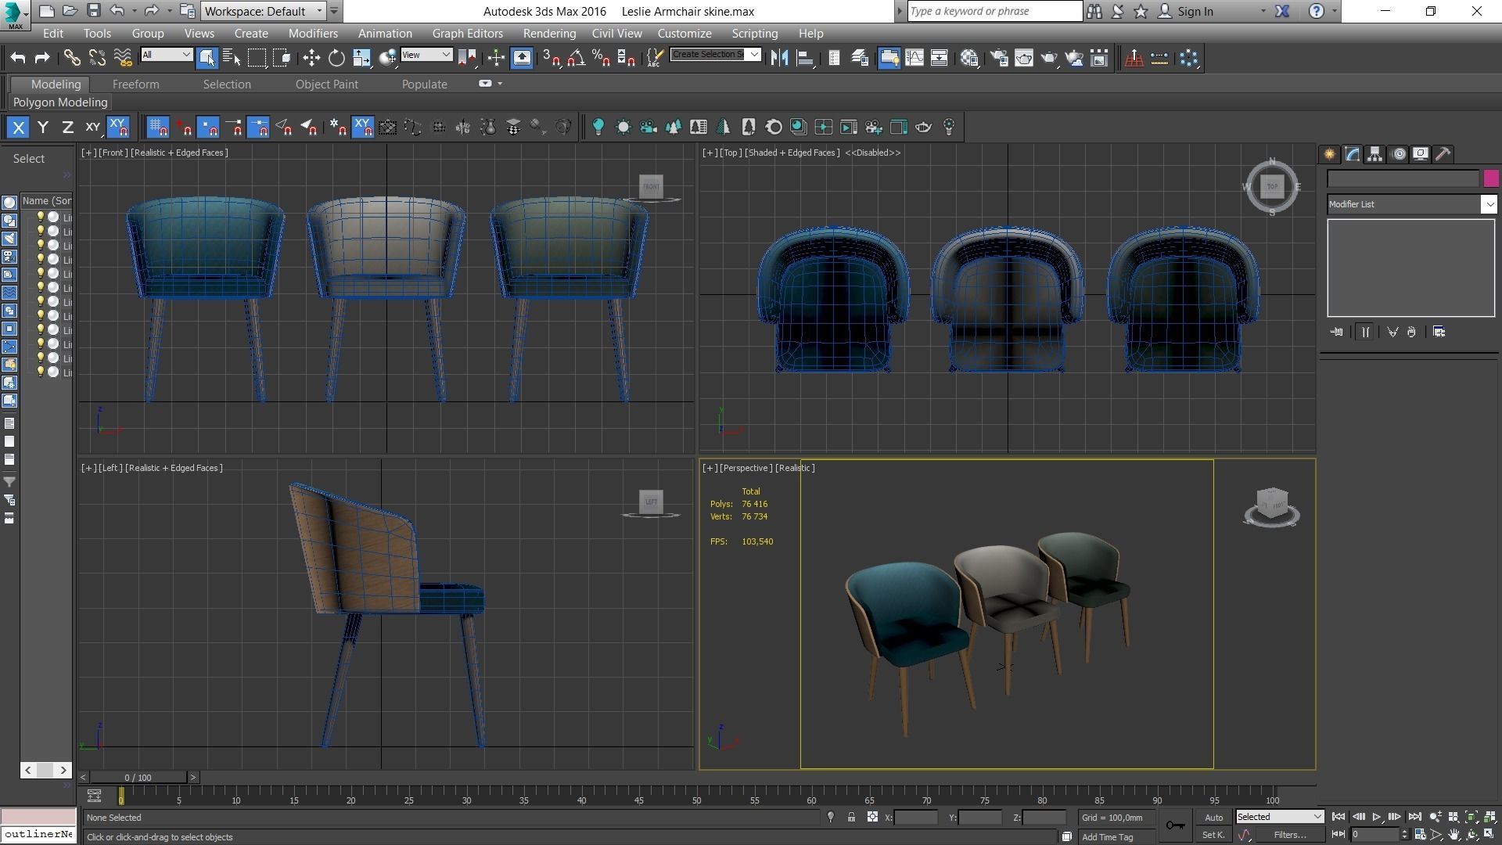Click the scene explorer horizontal scrollbar
The height and width of the screenshot is (845, 1502).
[x=46, y=770]
